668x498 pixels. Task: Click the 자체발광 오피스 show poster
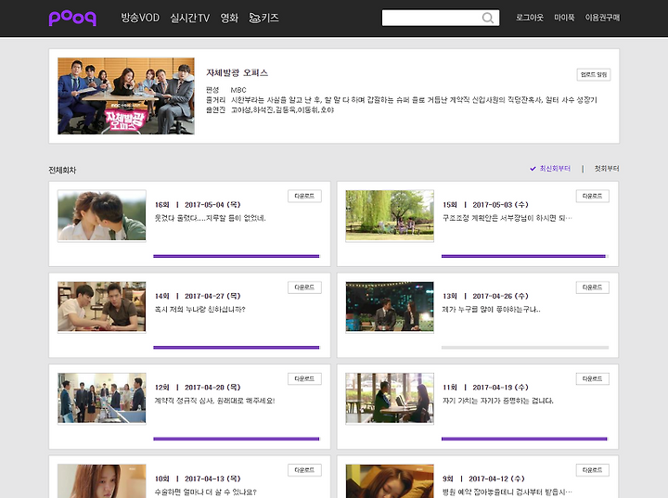[126, 96]
